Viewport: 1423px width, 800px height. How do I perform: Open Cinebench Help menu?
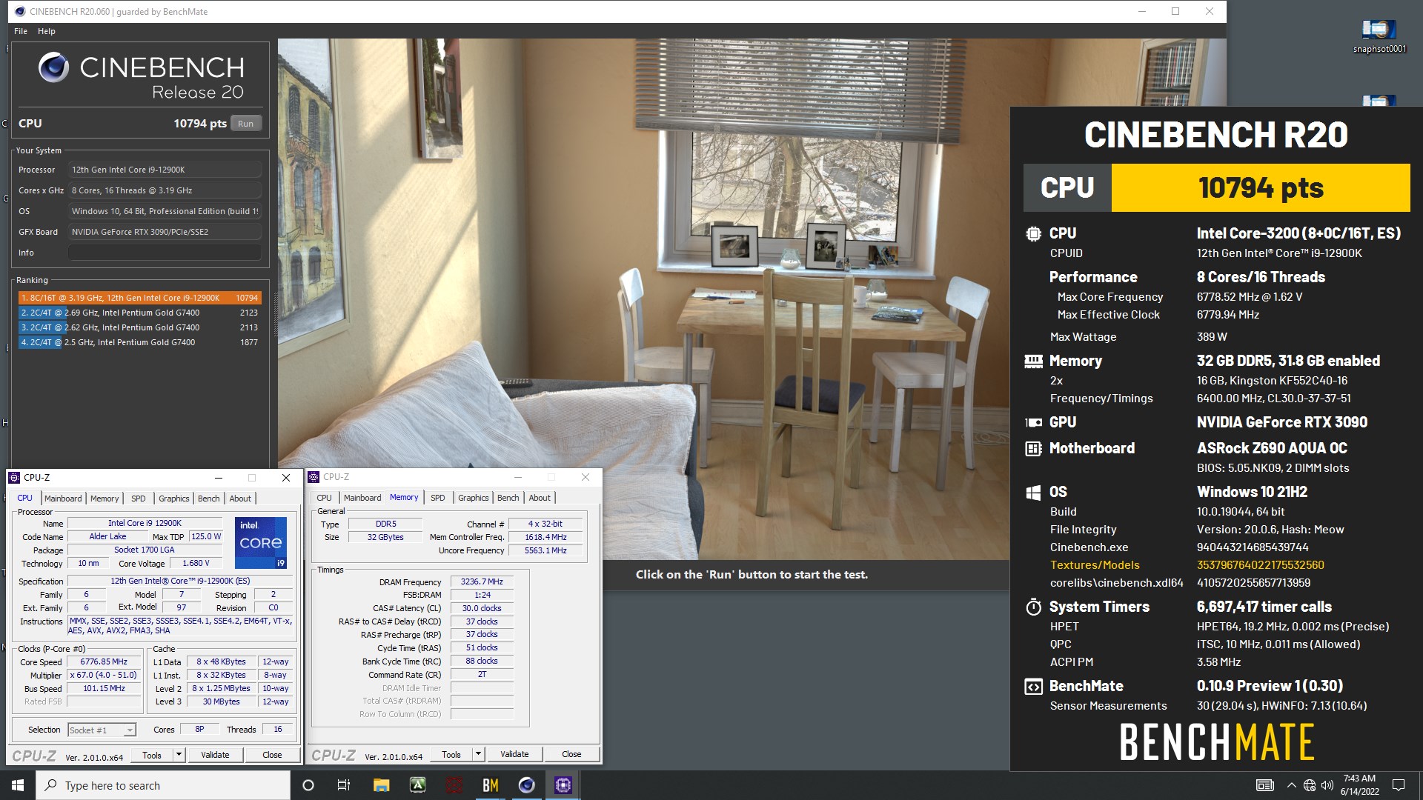(x=47, y=31)
